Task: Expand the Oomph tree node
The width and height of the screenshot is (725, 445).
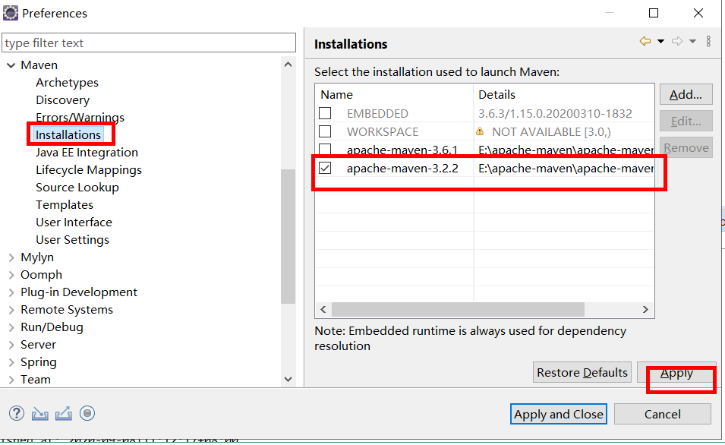Action: [11, 275]
